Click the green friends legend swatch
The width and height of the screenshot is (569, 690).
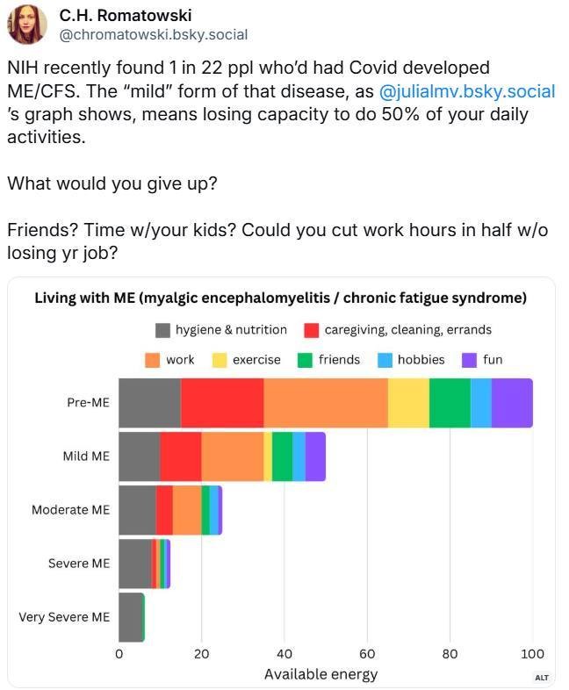tap(306, 360)
